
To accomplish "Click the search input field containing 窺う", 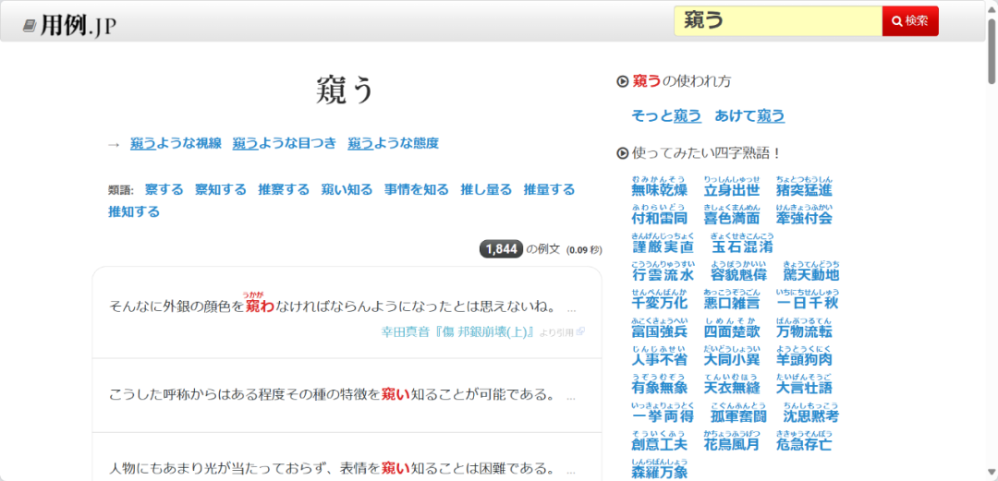I will [x=778, y=21].
